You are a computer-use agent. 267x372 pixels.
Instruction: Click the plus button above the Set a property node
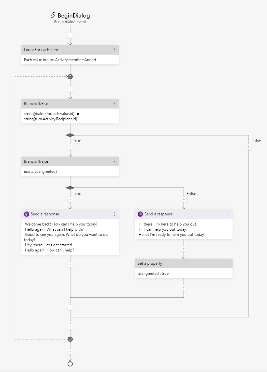point(184,249)
